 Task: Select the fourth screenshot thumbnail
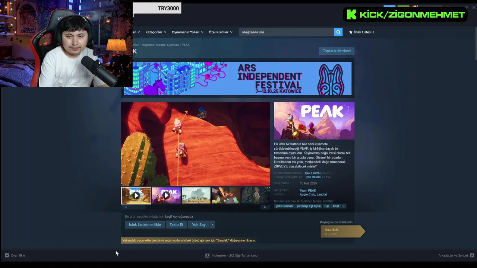226,195
